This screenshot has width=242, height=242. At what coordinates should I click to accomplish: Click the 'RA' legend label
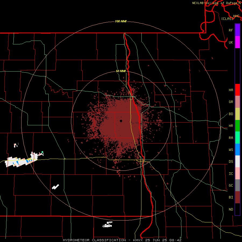pyautogui.click(x=231, y=138)
